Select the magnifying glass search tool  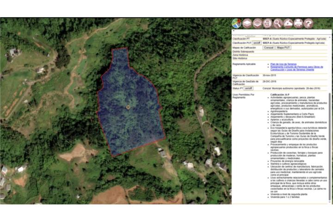pyautogui.click(x=277, y=24)
